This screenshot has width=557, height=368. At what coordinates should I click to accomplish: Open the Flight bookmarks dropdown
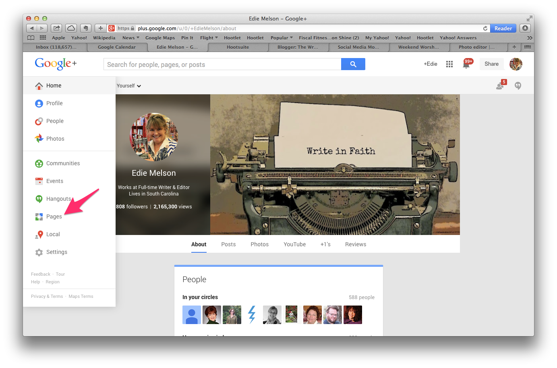pos(209,38)
